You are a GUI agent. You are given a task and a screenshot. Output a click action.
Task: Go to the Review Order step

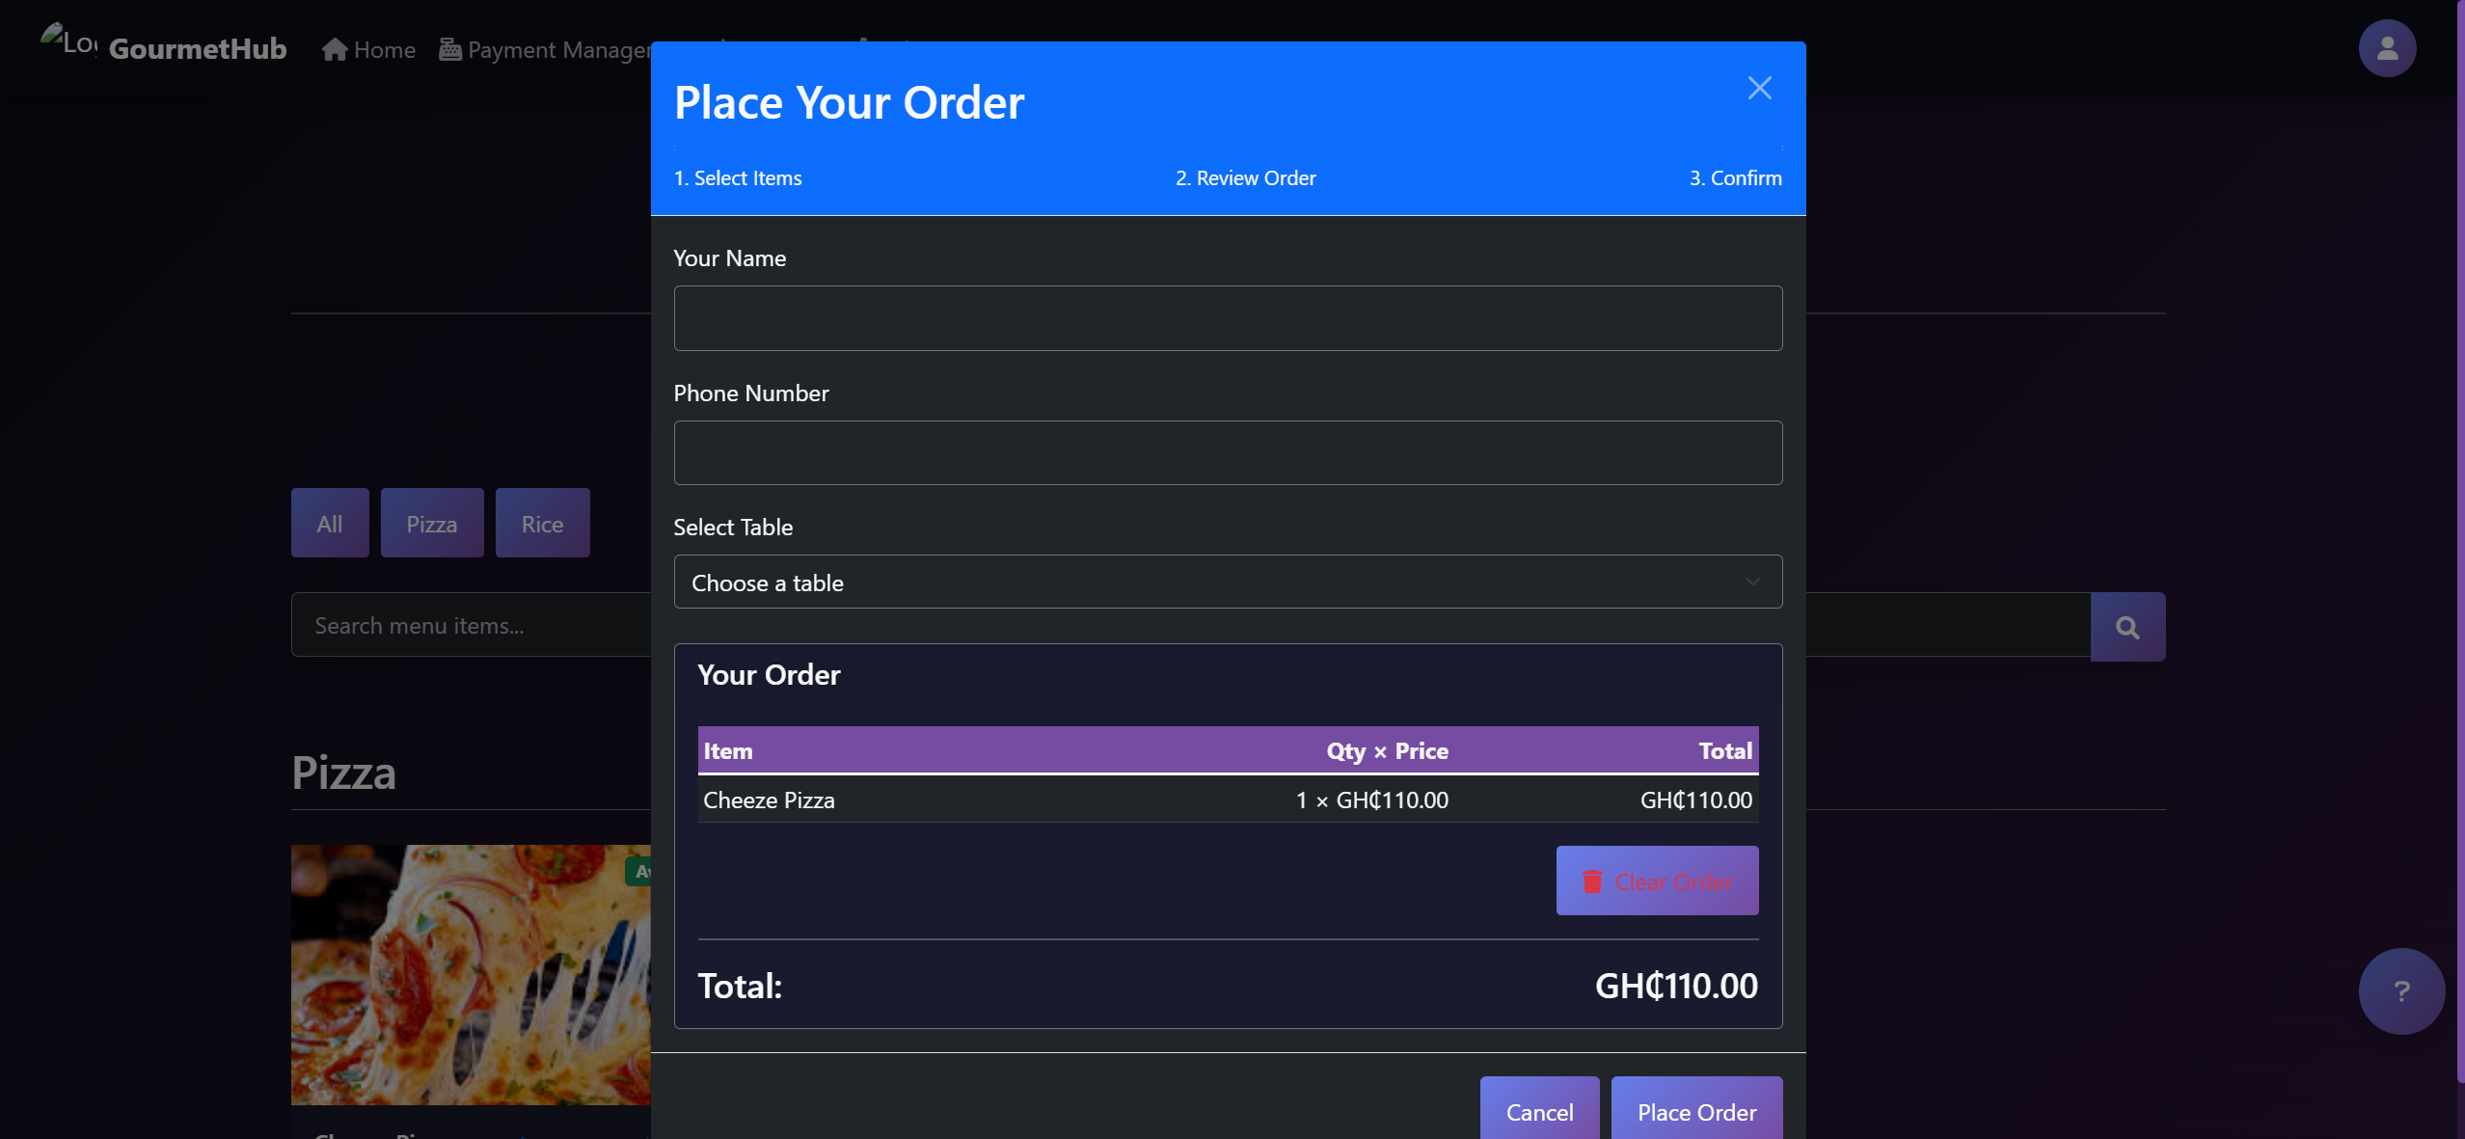tap(1244, 177)
